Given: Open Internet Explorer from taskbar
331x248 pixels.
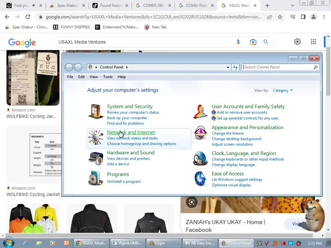Looking at the screenshot, I should [x=26, y=243].
